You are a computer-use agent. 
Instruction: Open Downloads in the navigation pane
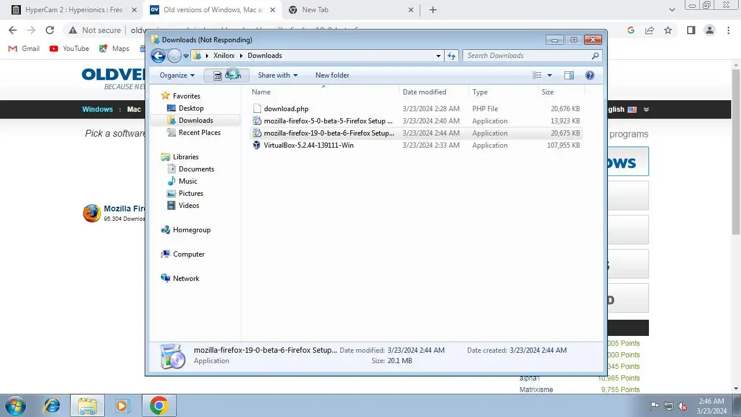(196, 120)
